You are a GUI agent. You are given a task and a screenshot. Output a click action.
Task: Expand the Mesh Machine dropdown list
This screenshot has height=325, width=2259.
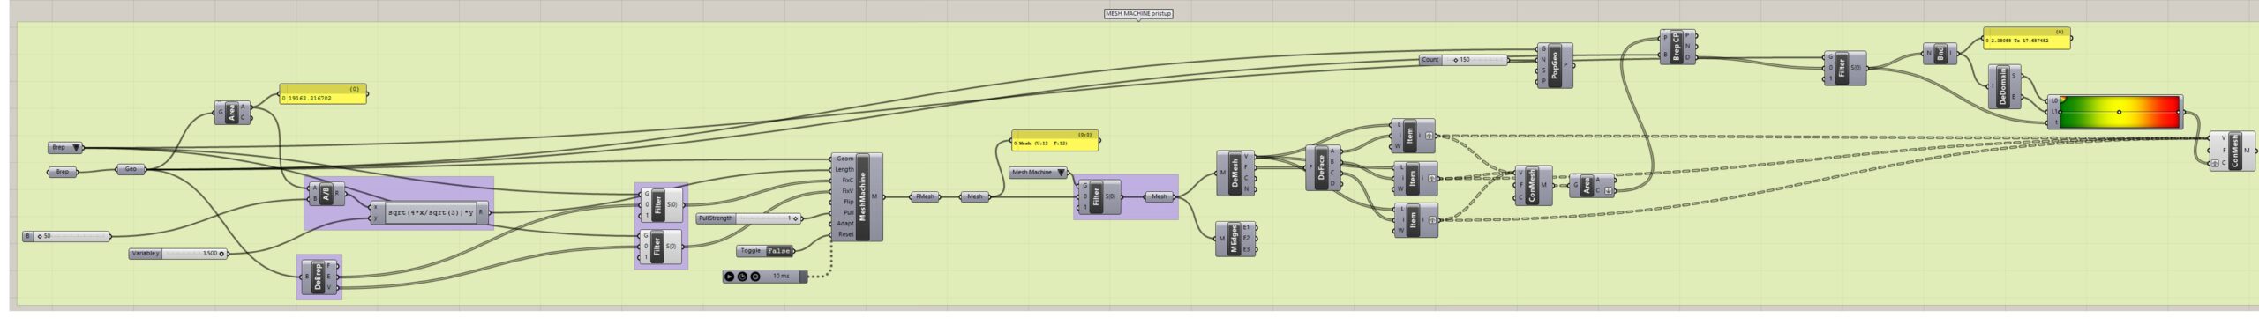coord(1039,173)
